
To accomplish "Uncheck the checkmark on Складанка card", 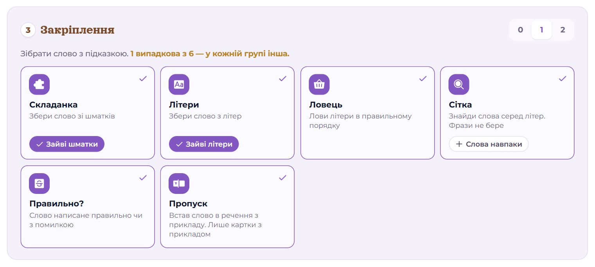I will click(x=143, y=79).
